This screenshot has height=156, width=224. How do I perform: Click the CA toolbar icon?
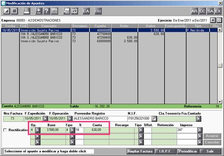click(x=86, y=11)
